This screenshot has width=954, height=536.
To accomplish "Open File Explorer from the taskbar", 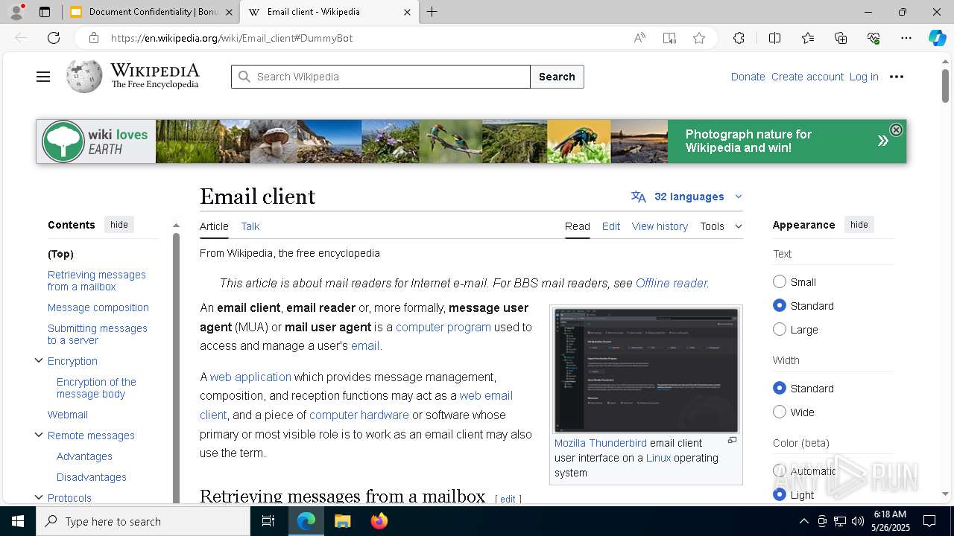I will coord(342,521).
